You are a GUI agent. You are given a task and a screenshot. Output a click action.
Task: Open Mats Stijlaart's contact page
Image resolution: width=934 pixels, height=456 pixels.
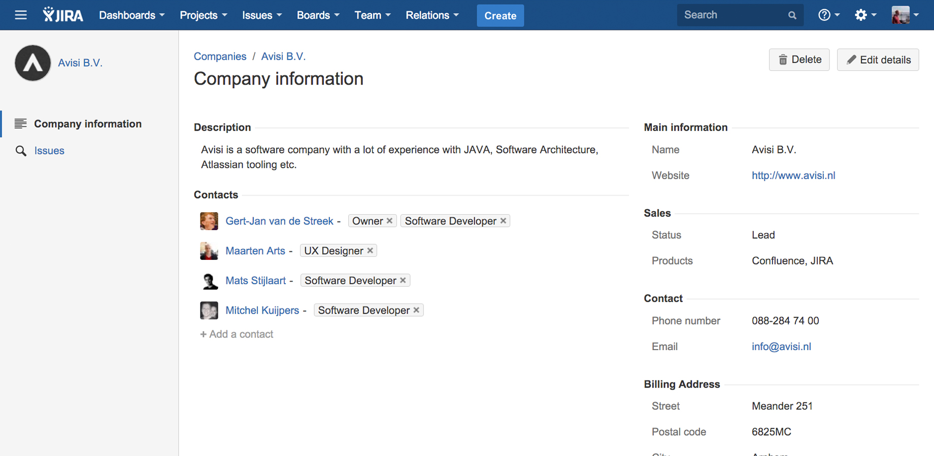pyautogui.click(x=256, y=280)
